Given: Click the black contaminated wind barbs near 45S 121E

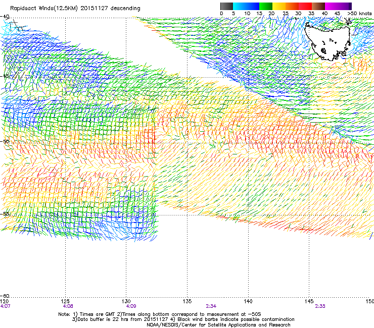Looking at the screenshot, I should (x=17, y=75).
